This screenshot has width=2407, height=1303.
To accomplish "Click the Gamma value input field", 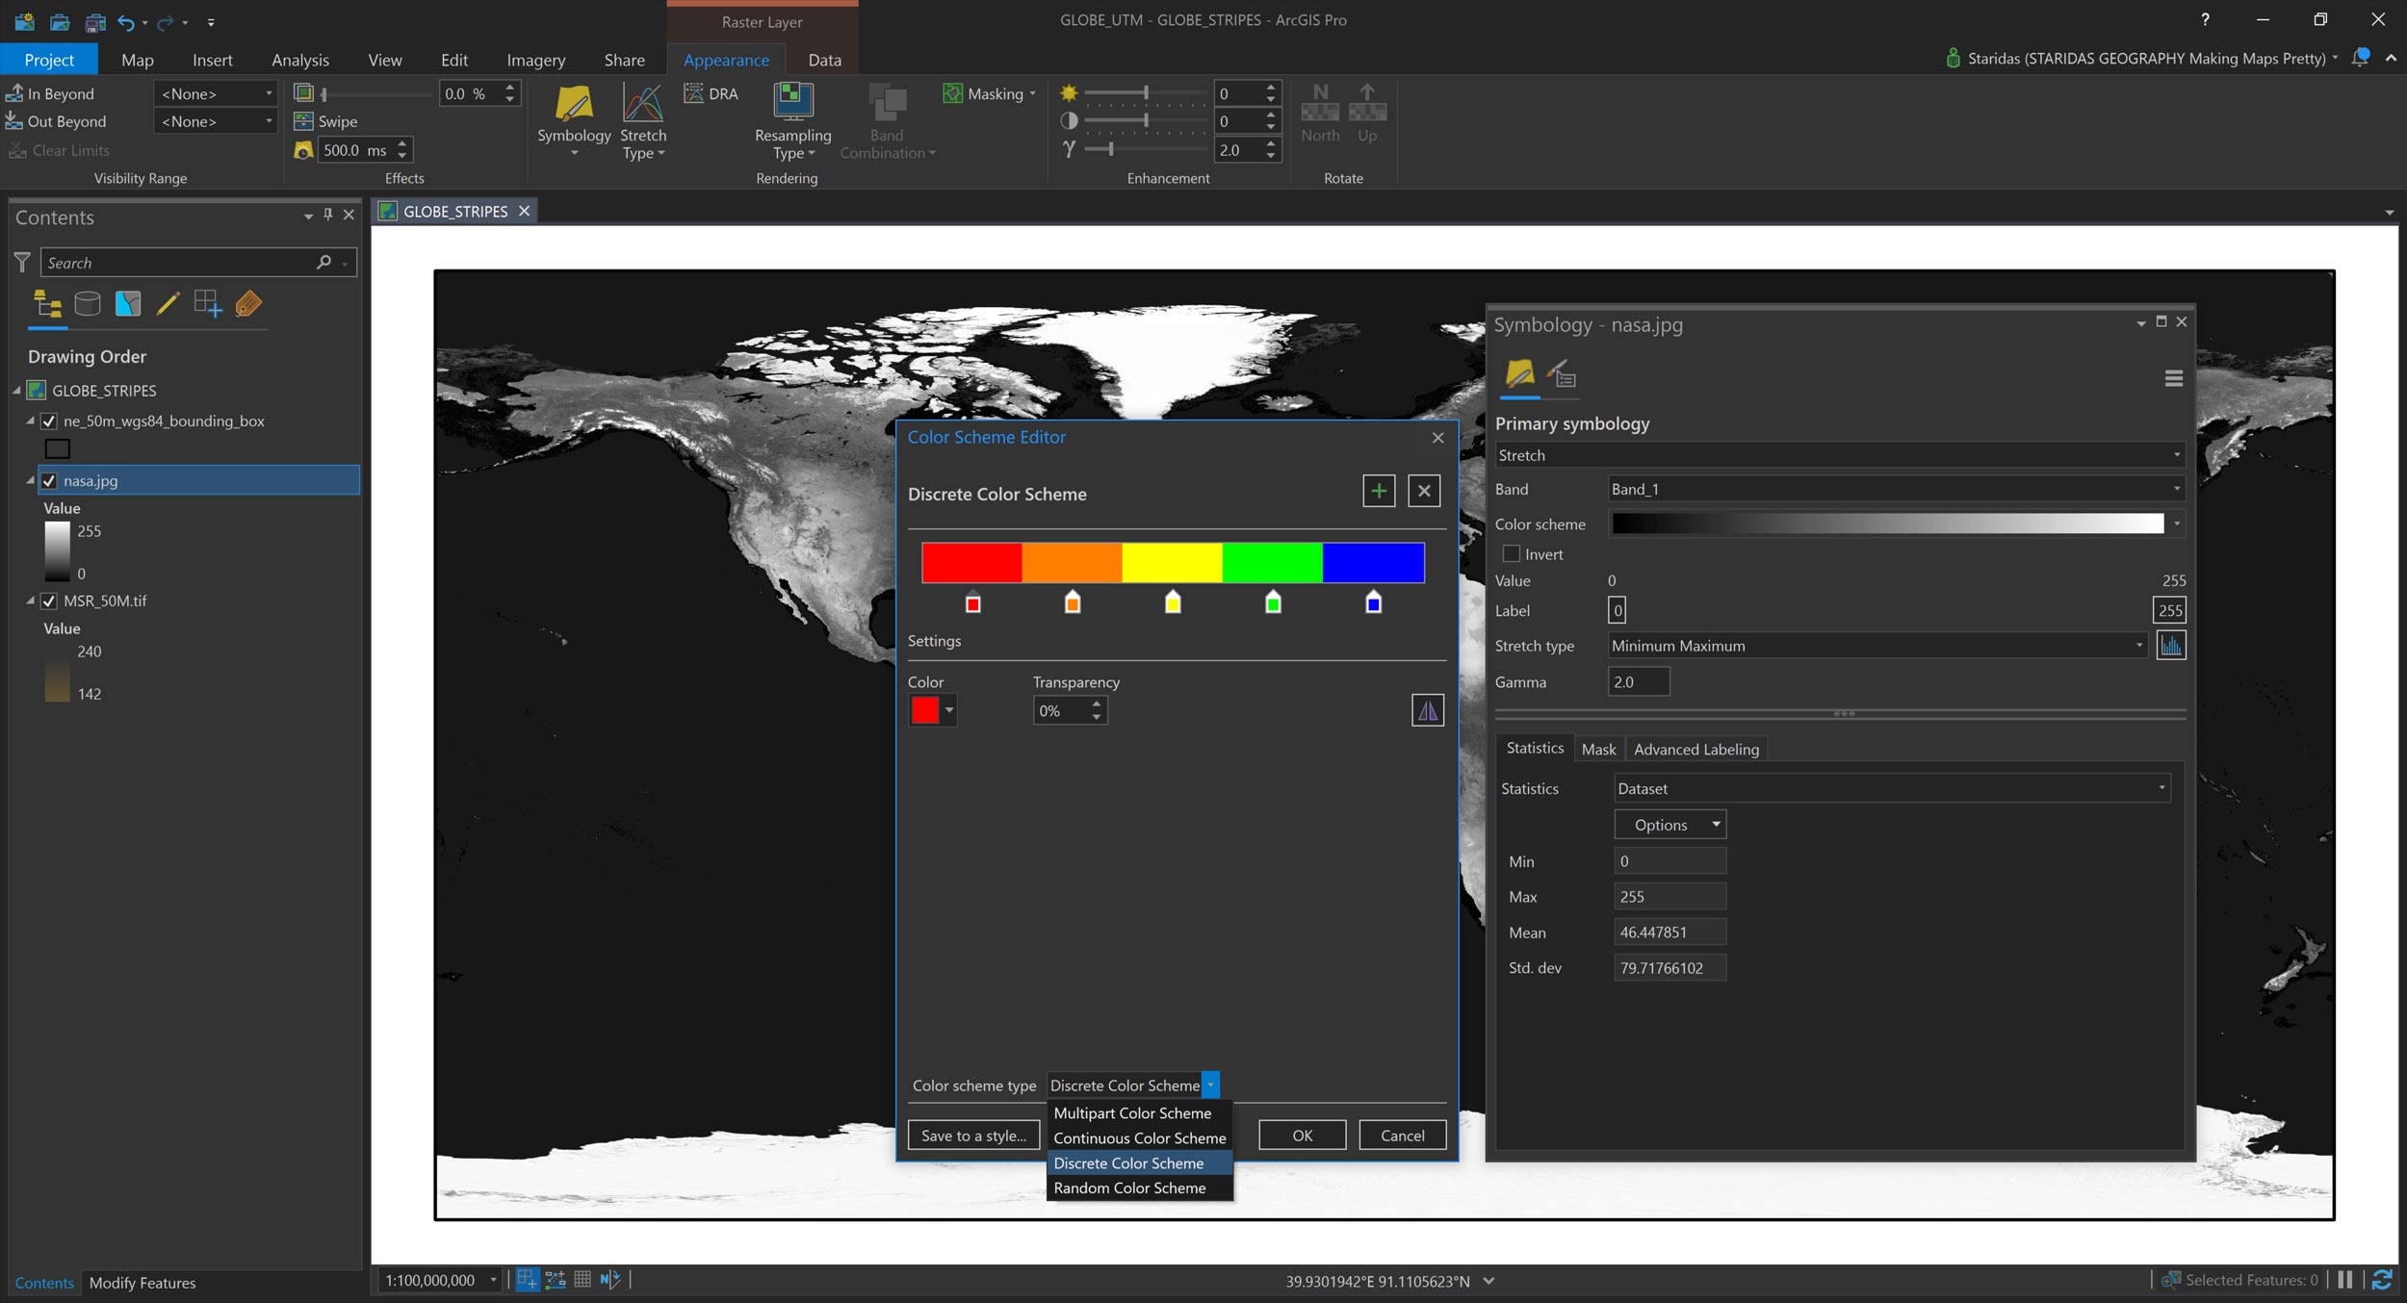I will pos(1638,682).
